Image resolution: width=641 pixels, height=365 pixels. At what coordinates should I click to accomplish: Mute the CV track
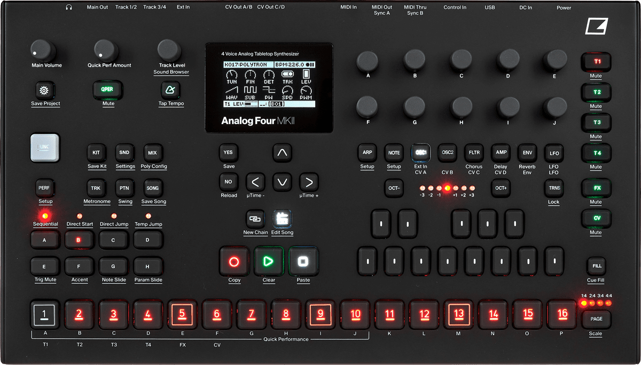pos(596,218)
